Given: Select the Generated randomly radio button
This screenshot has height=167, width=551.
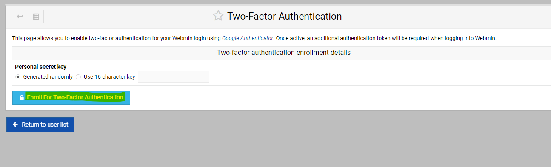Looking at the screenshot, I should pos(18,77).
